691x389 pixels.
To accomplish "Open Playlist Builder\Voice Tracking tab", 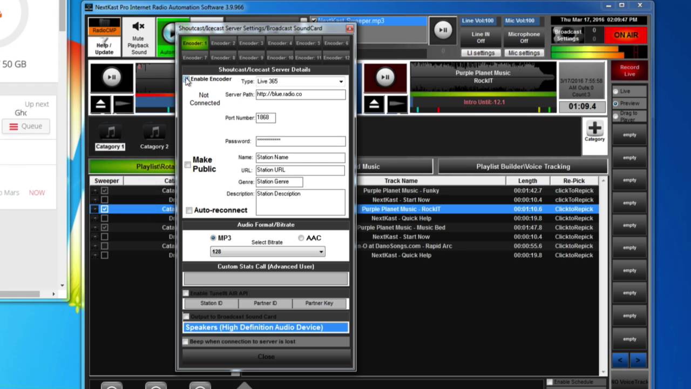I will click(x=523, y=166).
